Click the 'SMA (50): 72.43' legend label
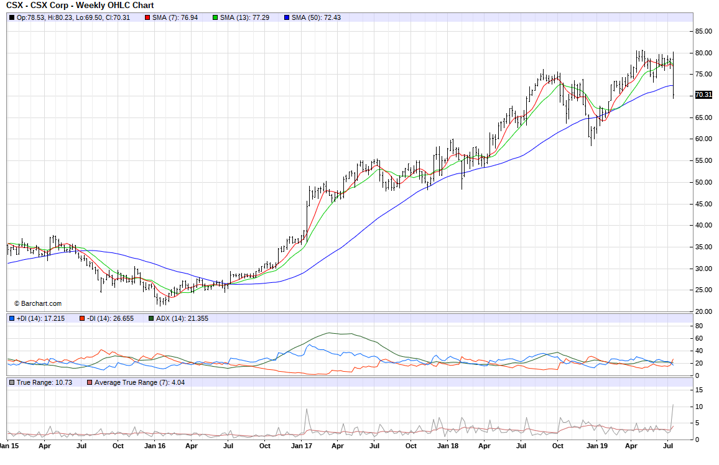The height and width of the screenshot is (465, 719). [317, 18]
